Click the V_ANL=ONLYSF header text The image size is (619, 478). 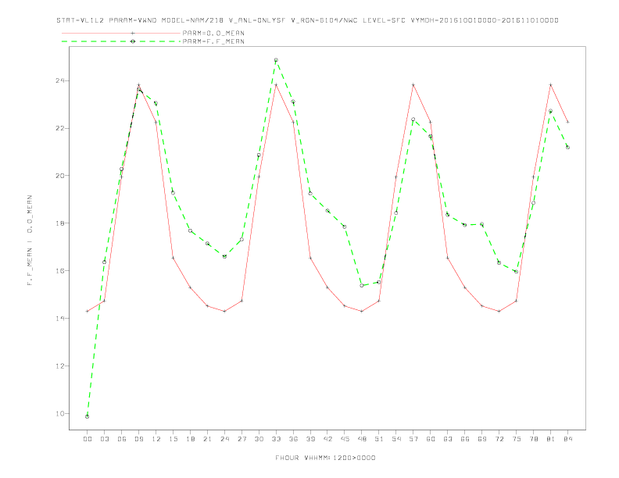[257, 20]
